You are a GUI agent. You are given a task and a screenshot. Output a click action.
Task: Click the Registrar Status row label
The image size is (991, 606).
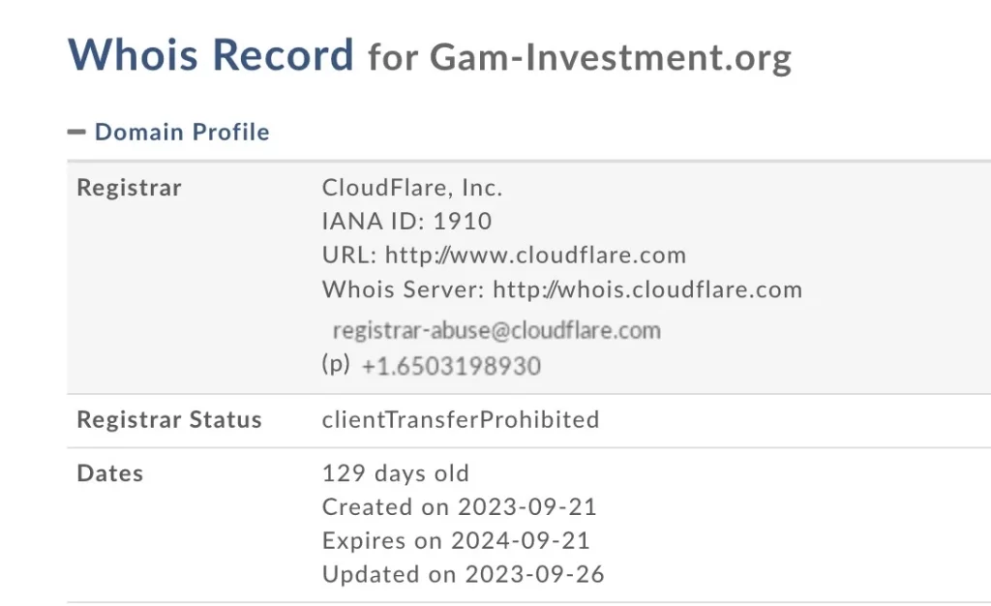(169, 419)
